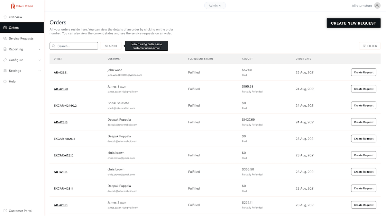
Task: Expand the Reporting menu chevron
Action: pyautogui.click(x=40, y=49)
